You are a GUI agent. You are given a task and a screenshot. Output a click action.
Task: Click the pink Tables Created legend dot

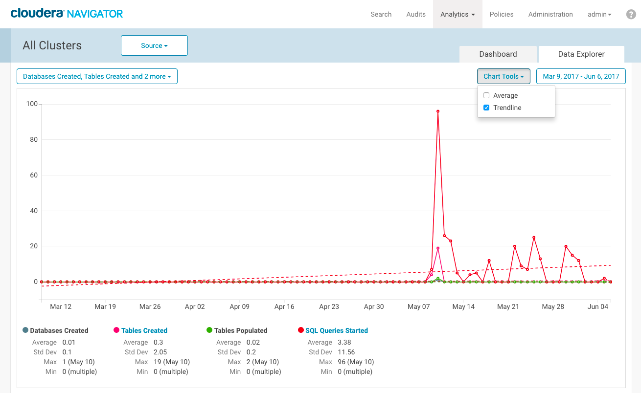(116, 330)
